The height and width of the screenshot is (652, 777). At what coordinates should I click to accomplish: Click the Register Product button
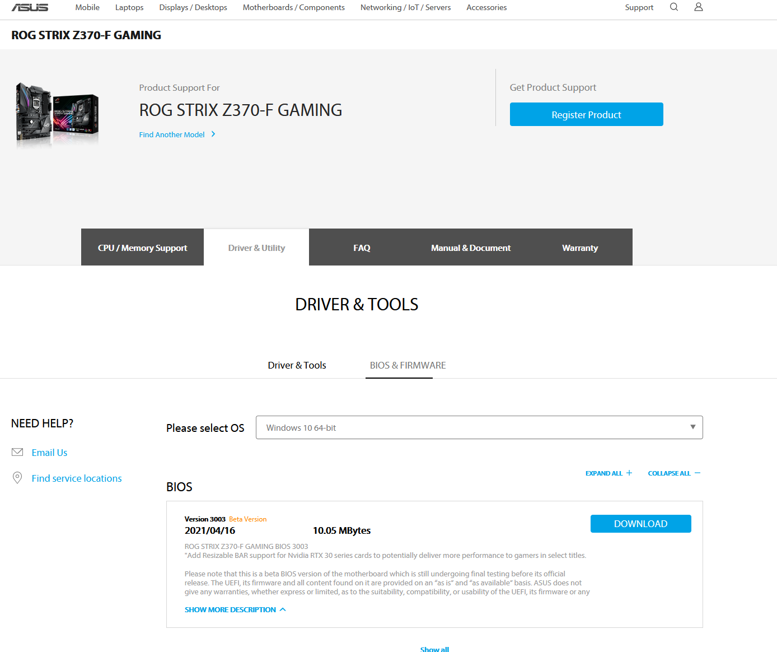pyautogui.click(x=587, y=114)
